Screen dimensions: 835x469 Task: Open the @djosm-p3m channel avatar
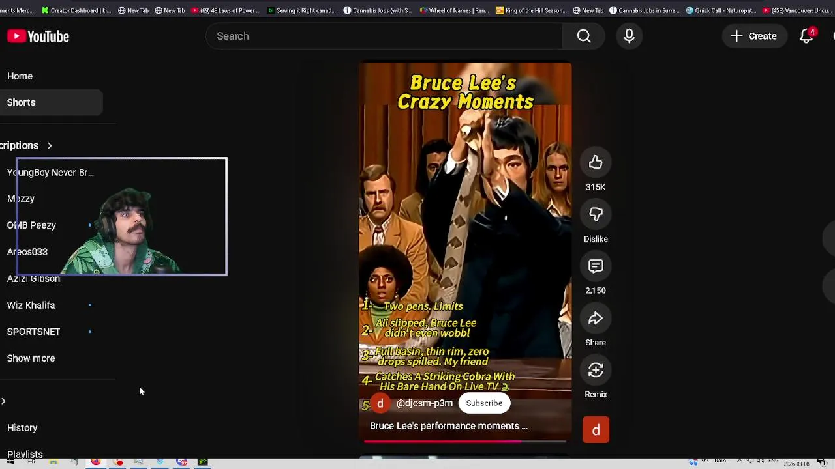380,403
